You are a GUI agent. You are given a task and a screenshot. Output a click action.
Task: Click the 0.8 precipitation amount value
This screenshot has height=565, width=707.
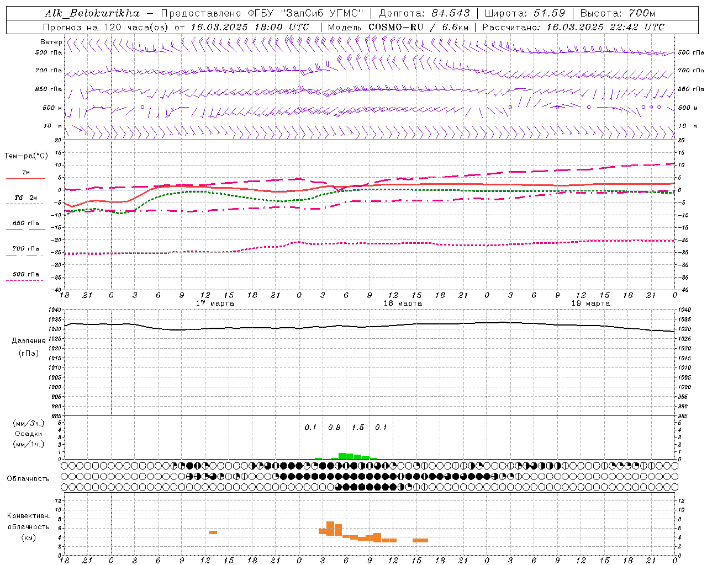pos(334,427)
